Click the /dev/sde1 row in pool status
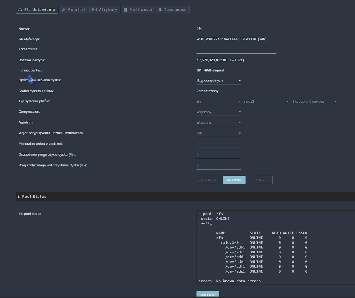Viewport: 355px width, 298px height. [x=266, y=261]
